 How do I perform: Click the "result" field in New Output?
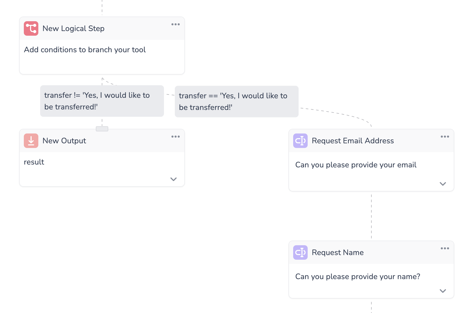point(34,162)
